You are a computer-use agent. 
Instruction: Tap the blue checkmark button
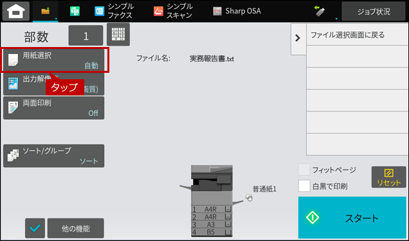[35, 228]
